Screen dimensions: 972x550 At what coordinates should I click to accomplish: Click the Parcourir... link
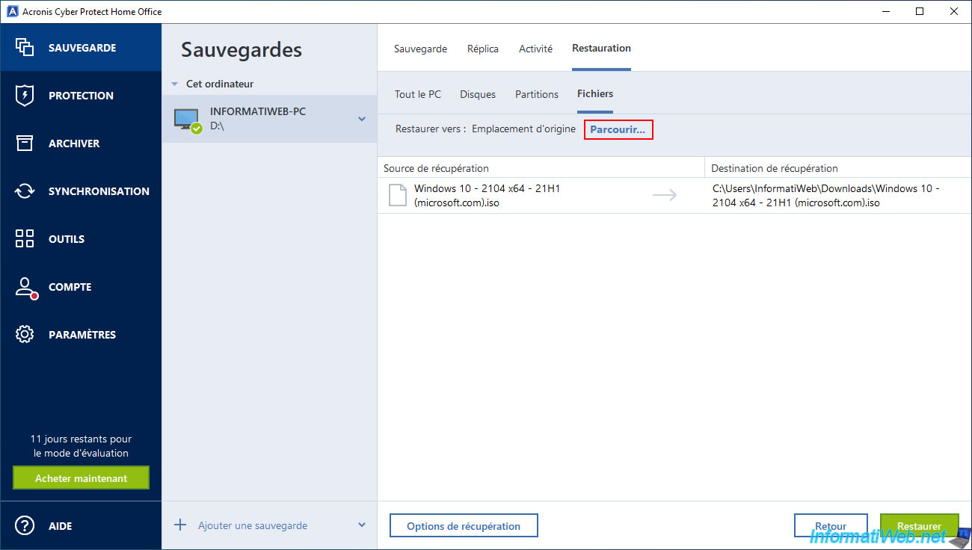click(618, 129)
